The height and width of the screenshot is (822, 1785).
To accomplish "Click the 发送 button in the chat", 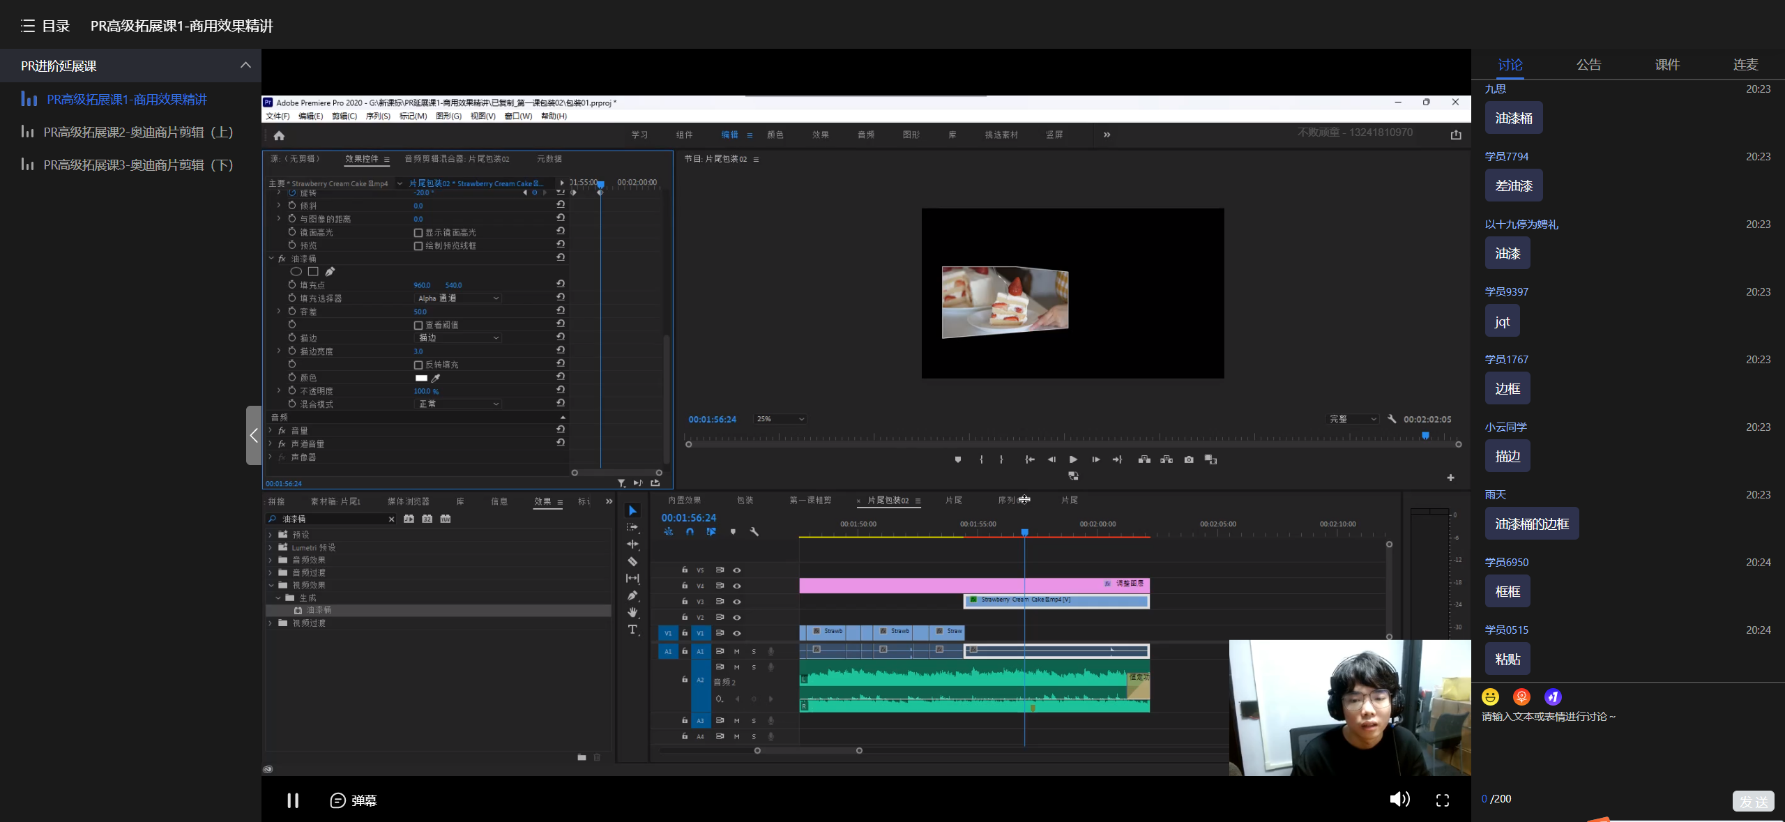I will tap(1752, 800).
